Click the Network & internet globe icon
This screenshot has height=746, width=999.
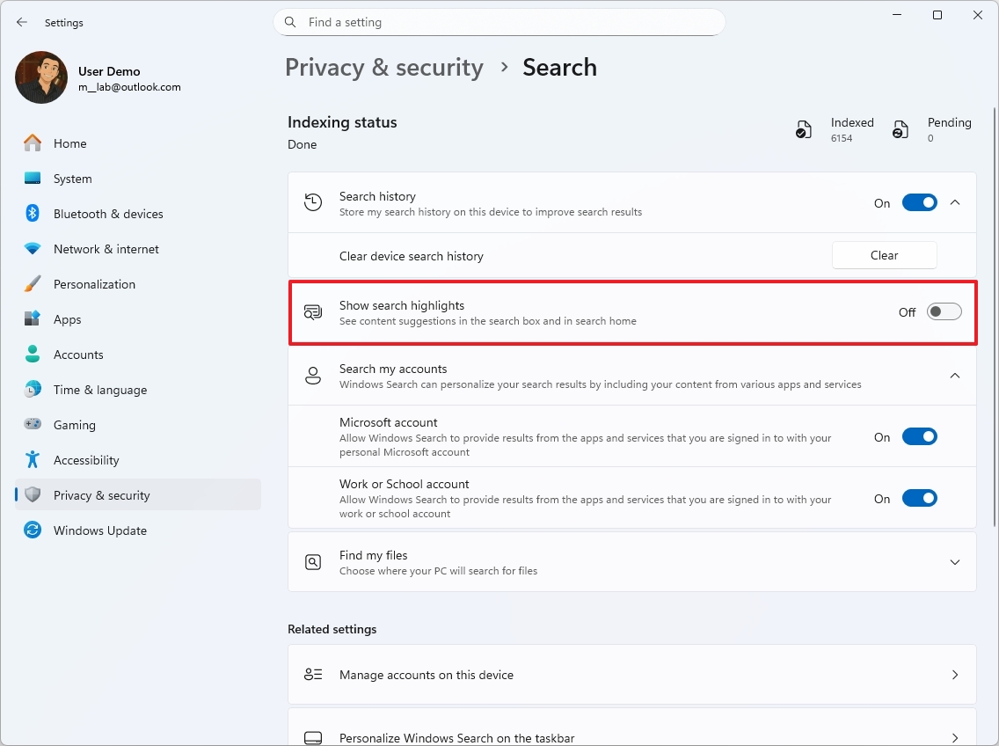pyautogui.click(x=33, y=248)
